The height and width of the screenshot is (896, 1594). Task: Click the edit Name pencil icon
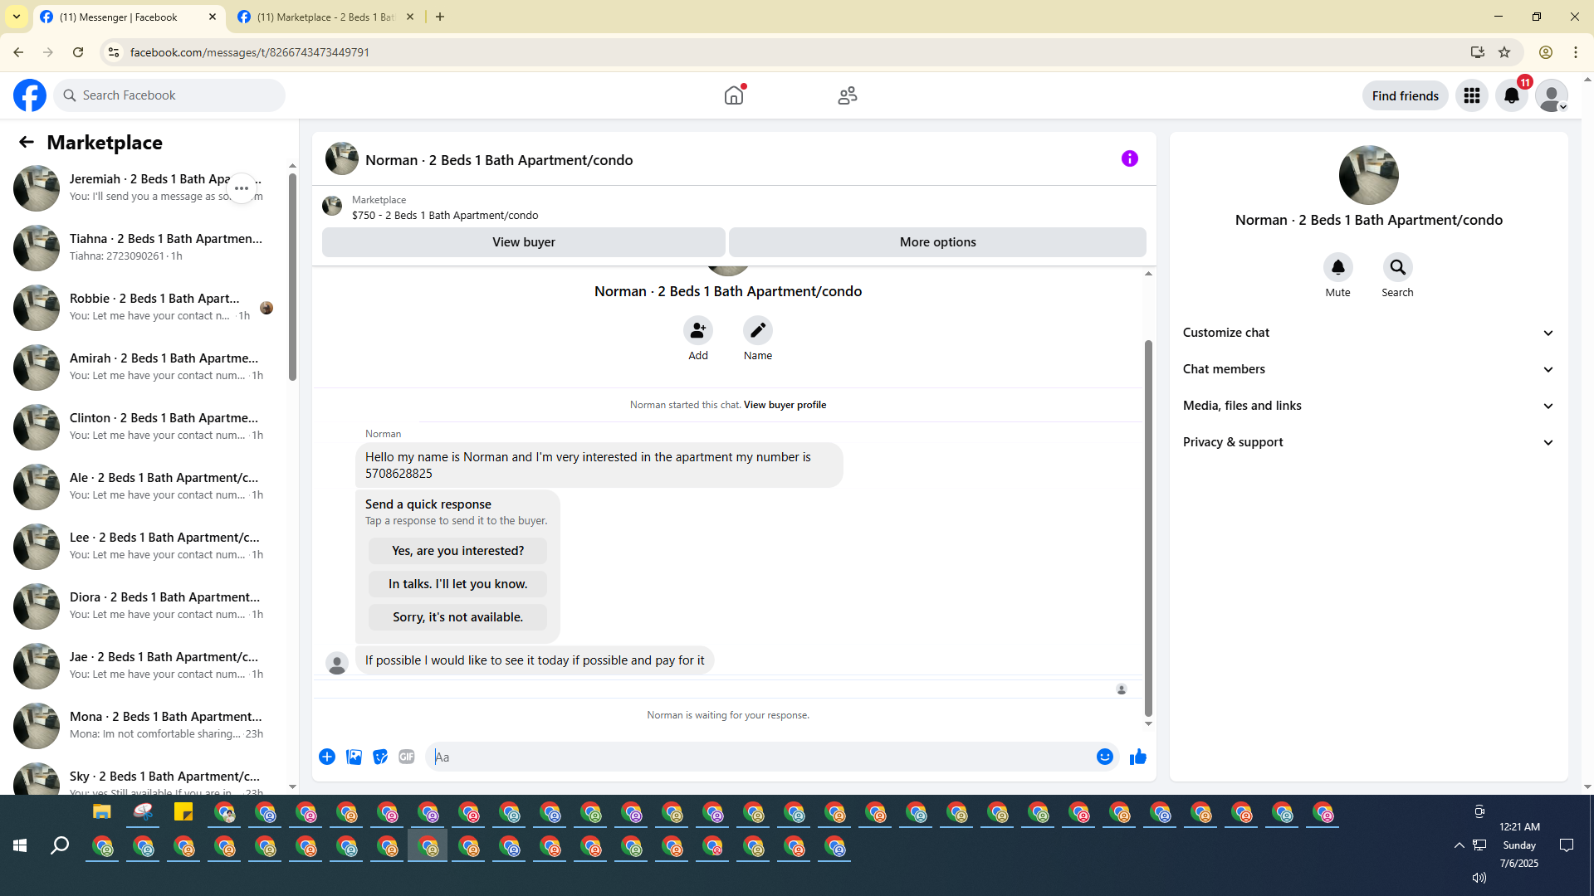[757, 330]
